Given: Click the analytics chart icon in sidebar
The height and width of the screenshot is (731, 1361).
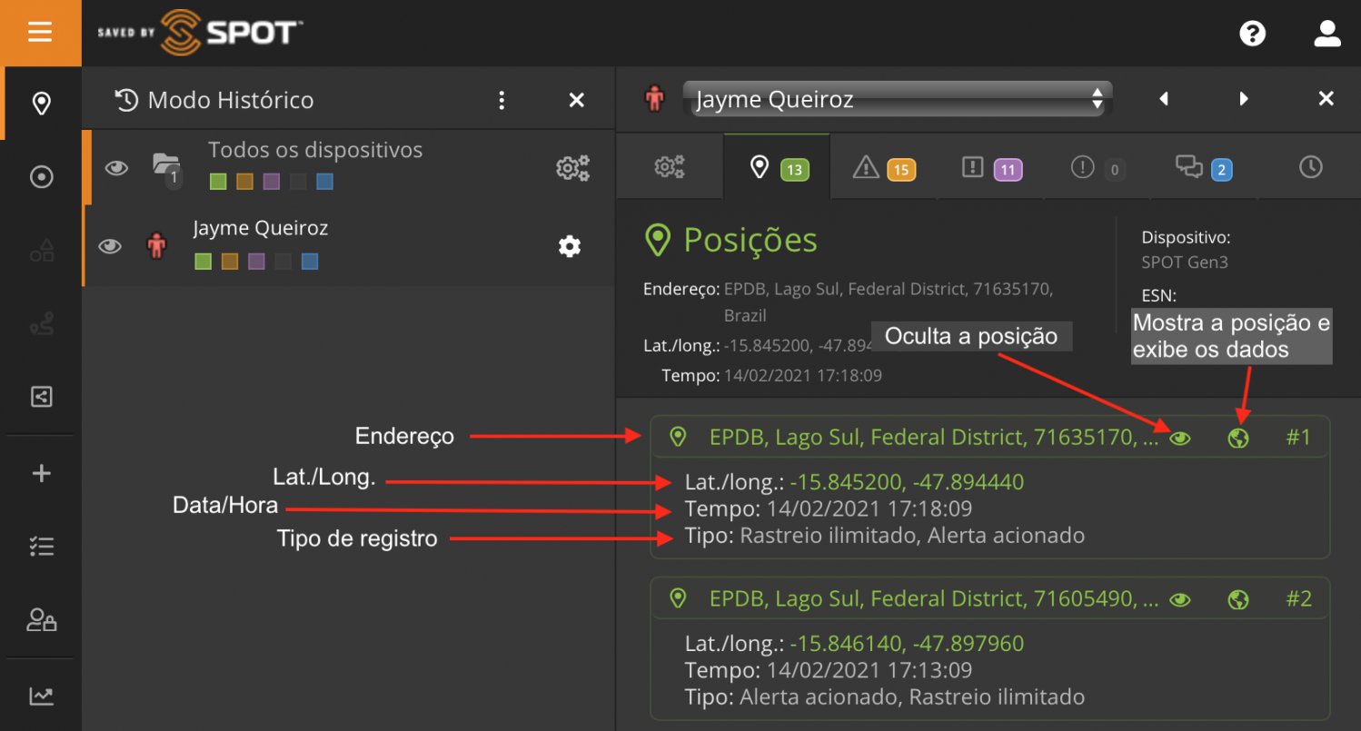Looking at the screenshot, I should click(41, 696).
